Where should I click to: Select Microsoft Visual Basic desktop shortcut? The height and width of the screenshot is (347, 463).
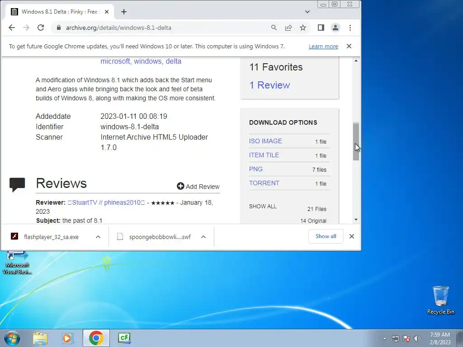(x=17, y=263)
